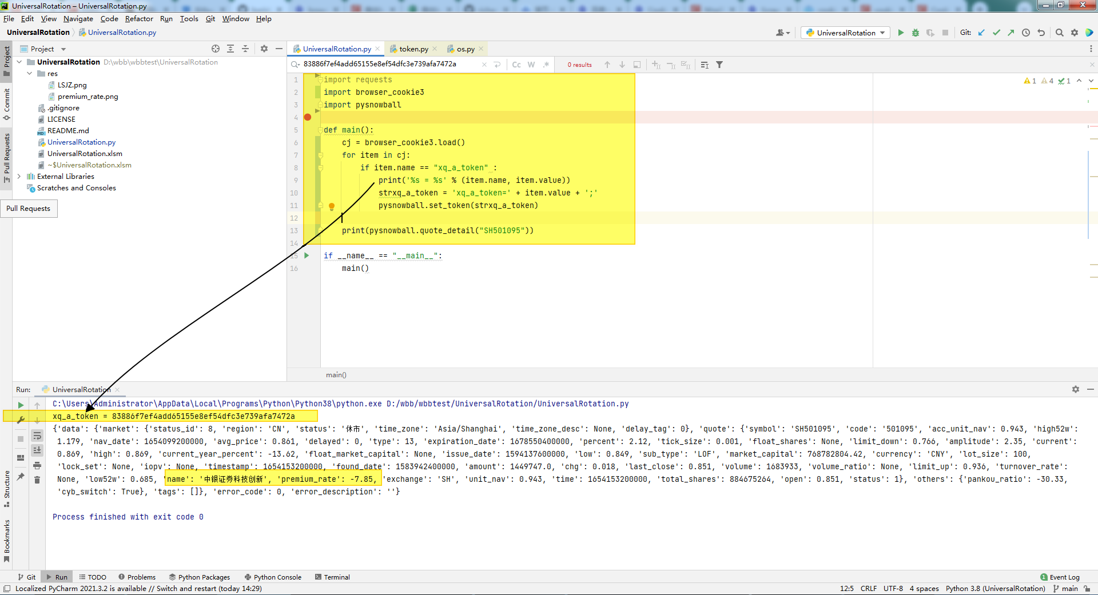Viewport: 1098px width, 595px height.
Task: Toggle soft-wrap in the Run console
Action: (37, 436)
